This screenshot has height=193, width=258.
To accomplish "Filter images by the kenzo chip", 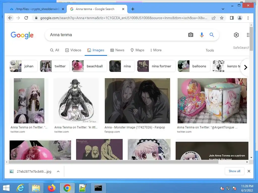I will [x=227, y=66].
